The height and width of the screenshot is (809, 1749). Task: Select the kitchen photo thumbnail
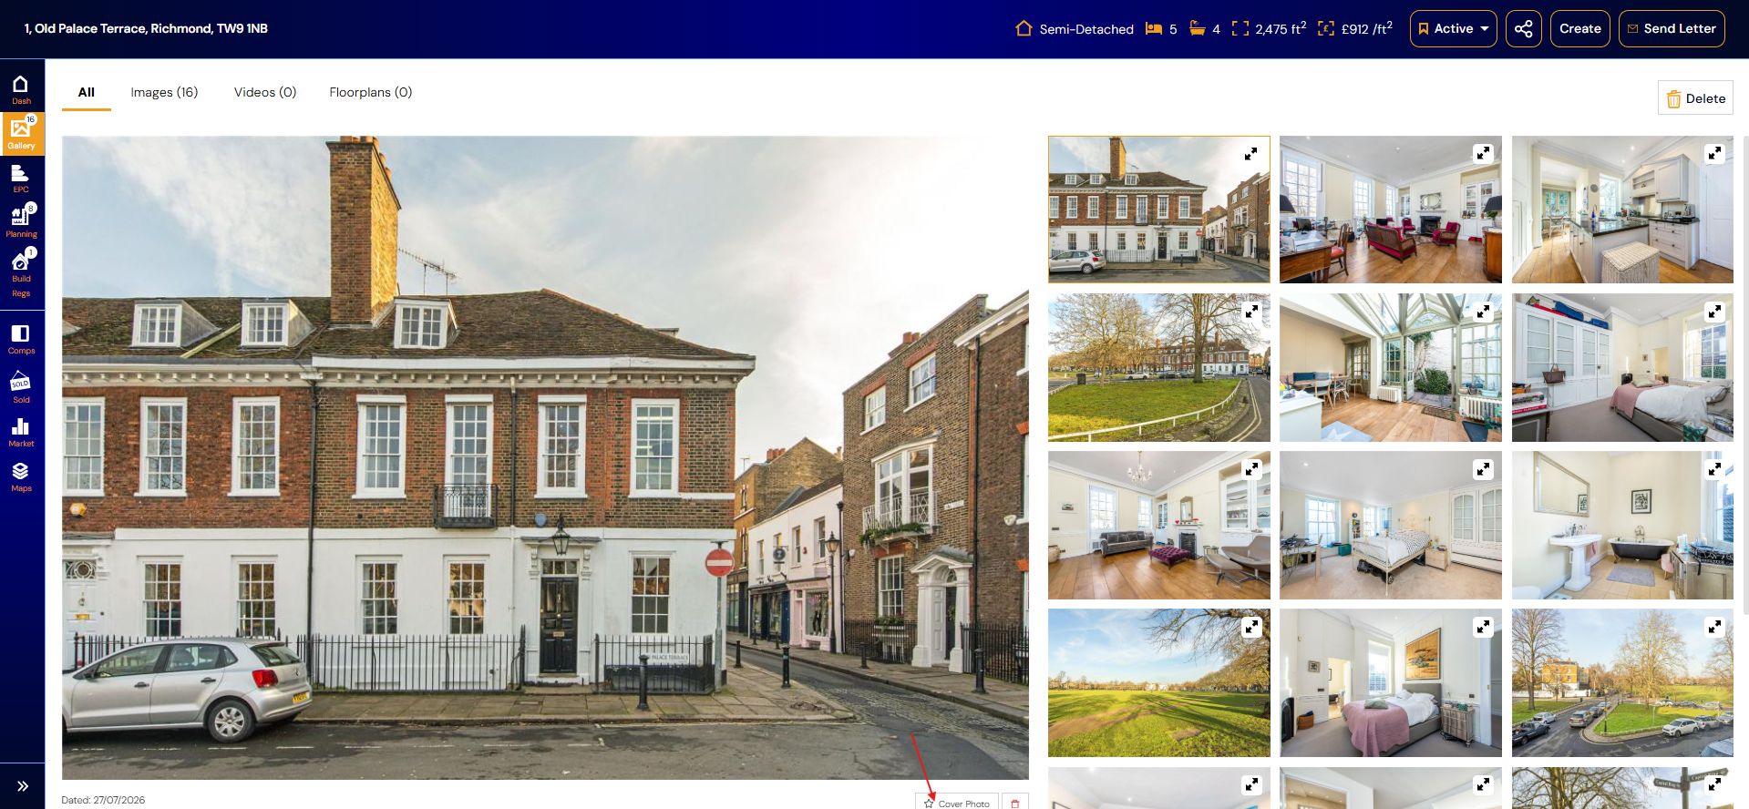1622,210
